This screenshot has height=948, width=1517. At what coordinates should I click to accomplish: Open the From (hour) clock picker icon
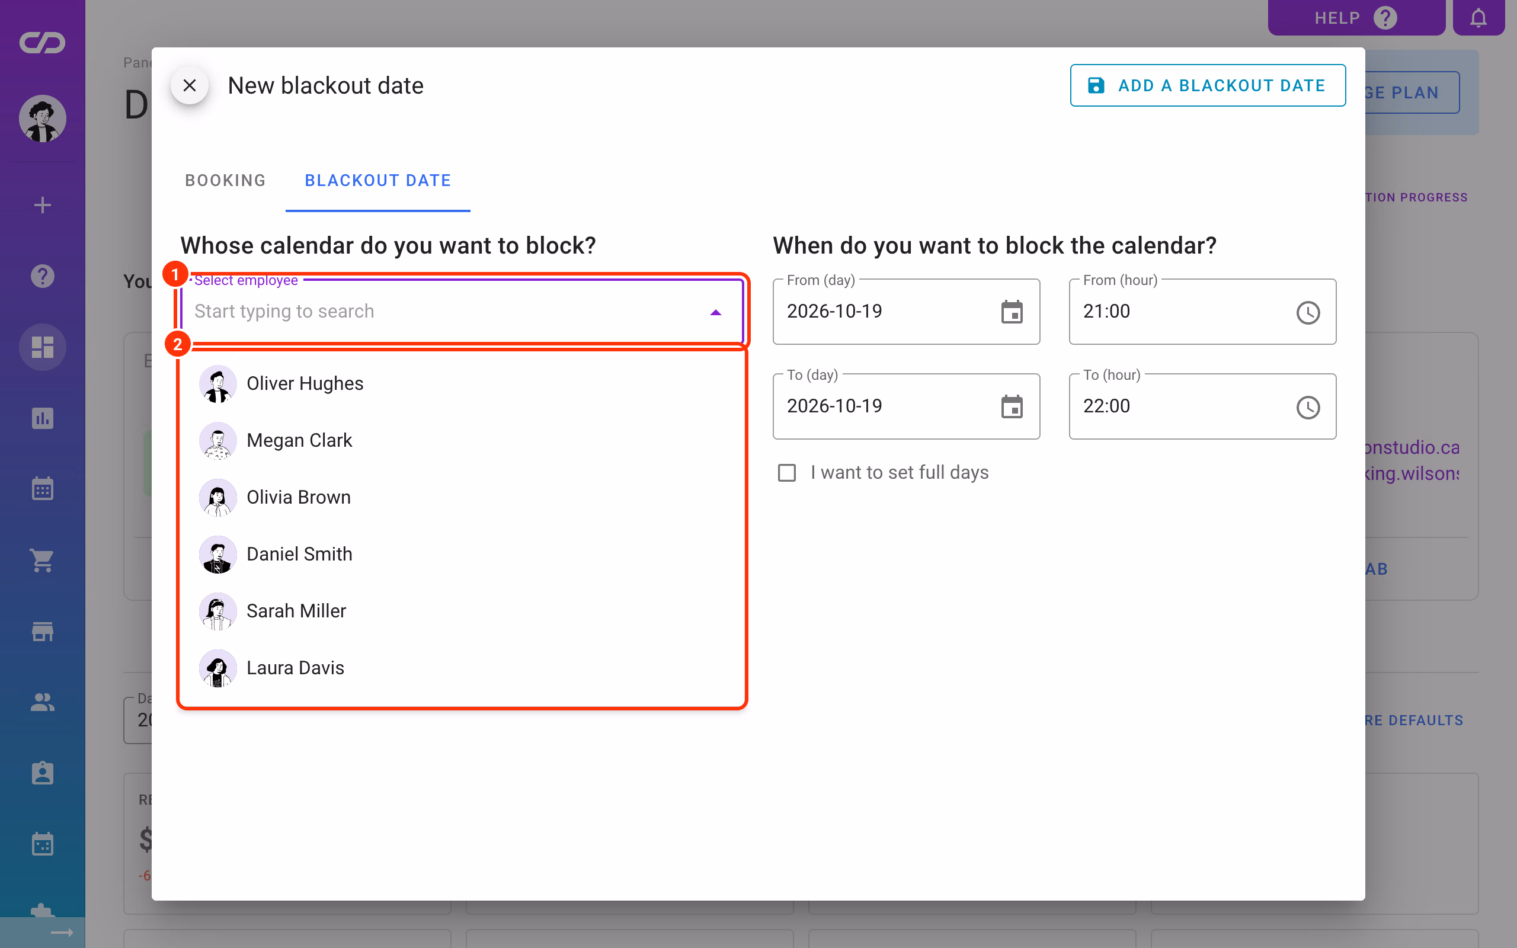tap(1308, 312)
